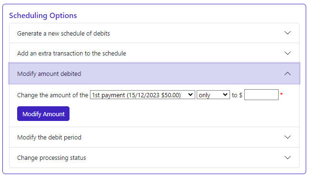The height and width of the screenshot is (176, 310).
Task: Click the Modify Amount button
Action: 43,114
